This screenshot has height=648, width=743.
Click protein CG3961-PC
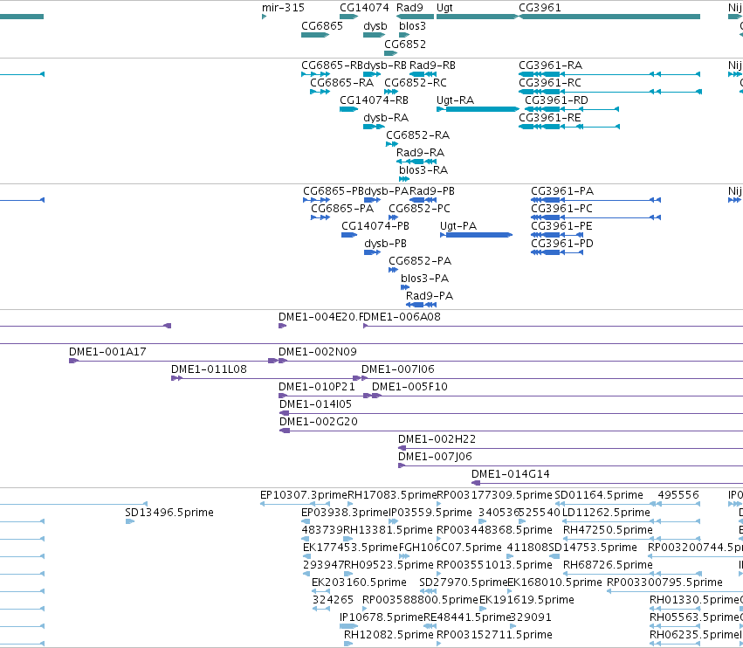[x=595, y=217]
